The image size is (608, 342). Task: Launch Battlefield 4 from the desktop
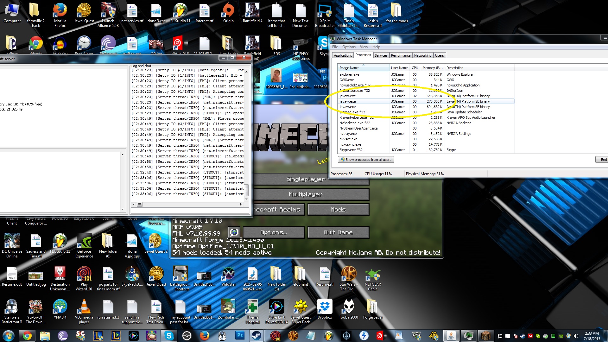pos(252,13)
